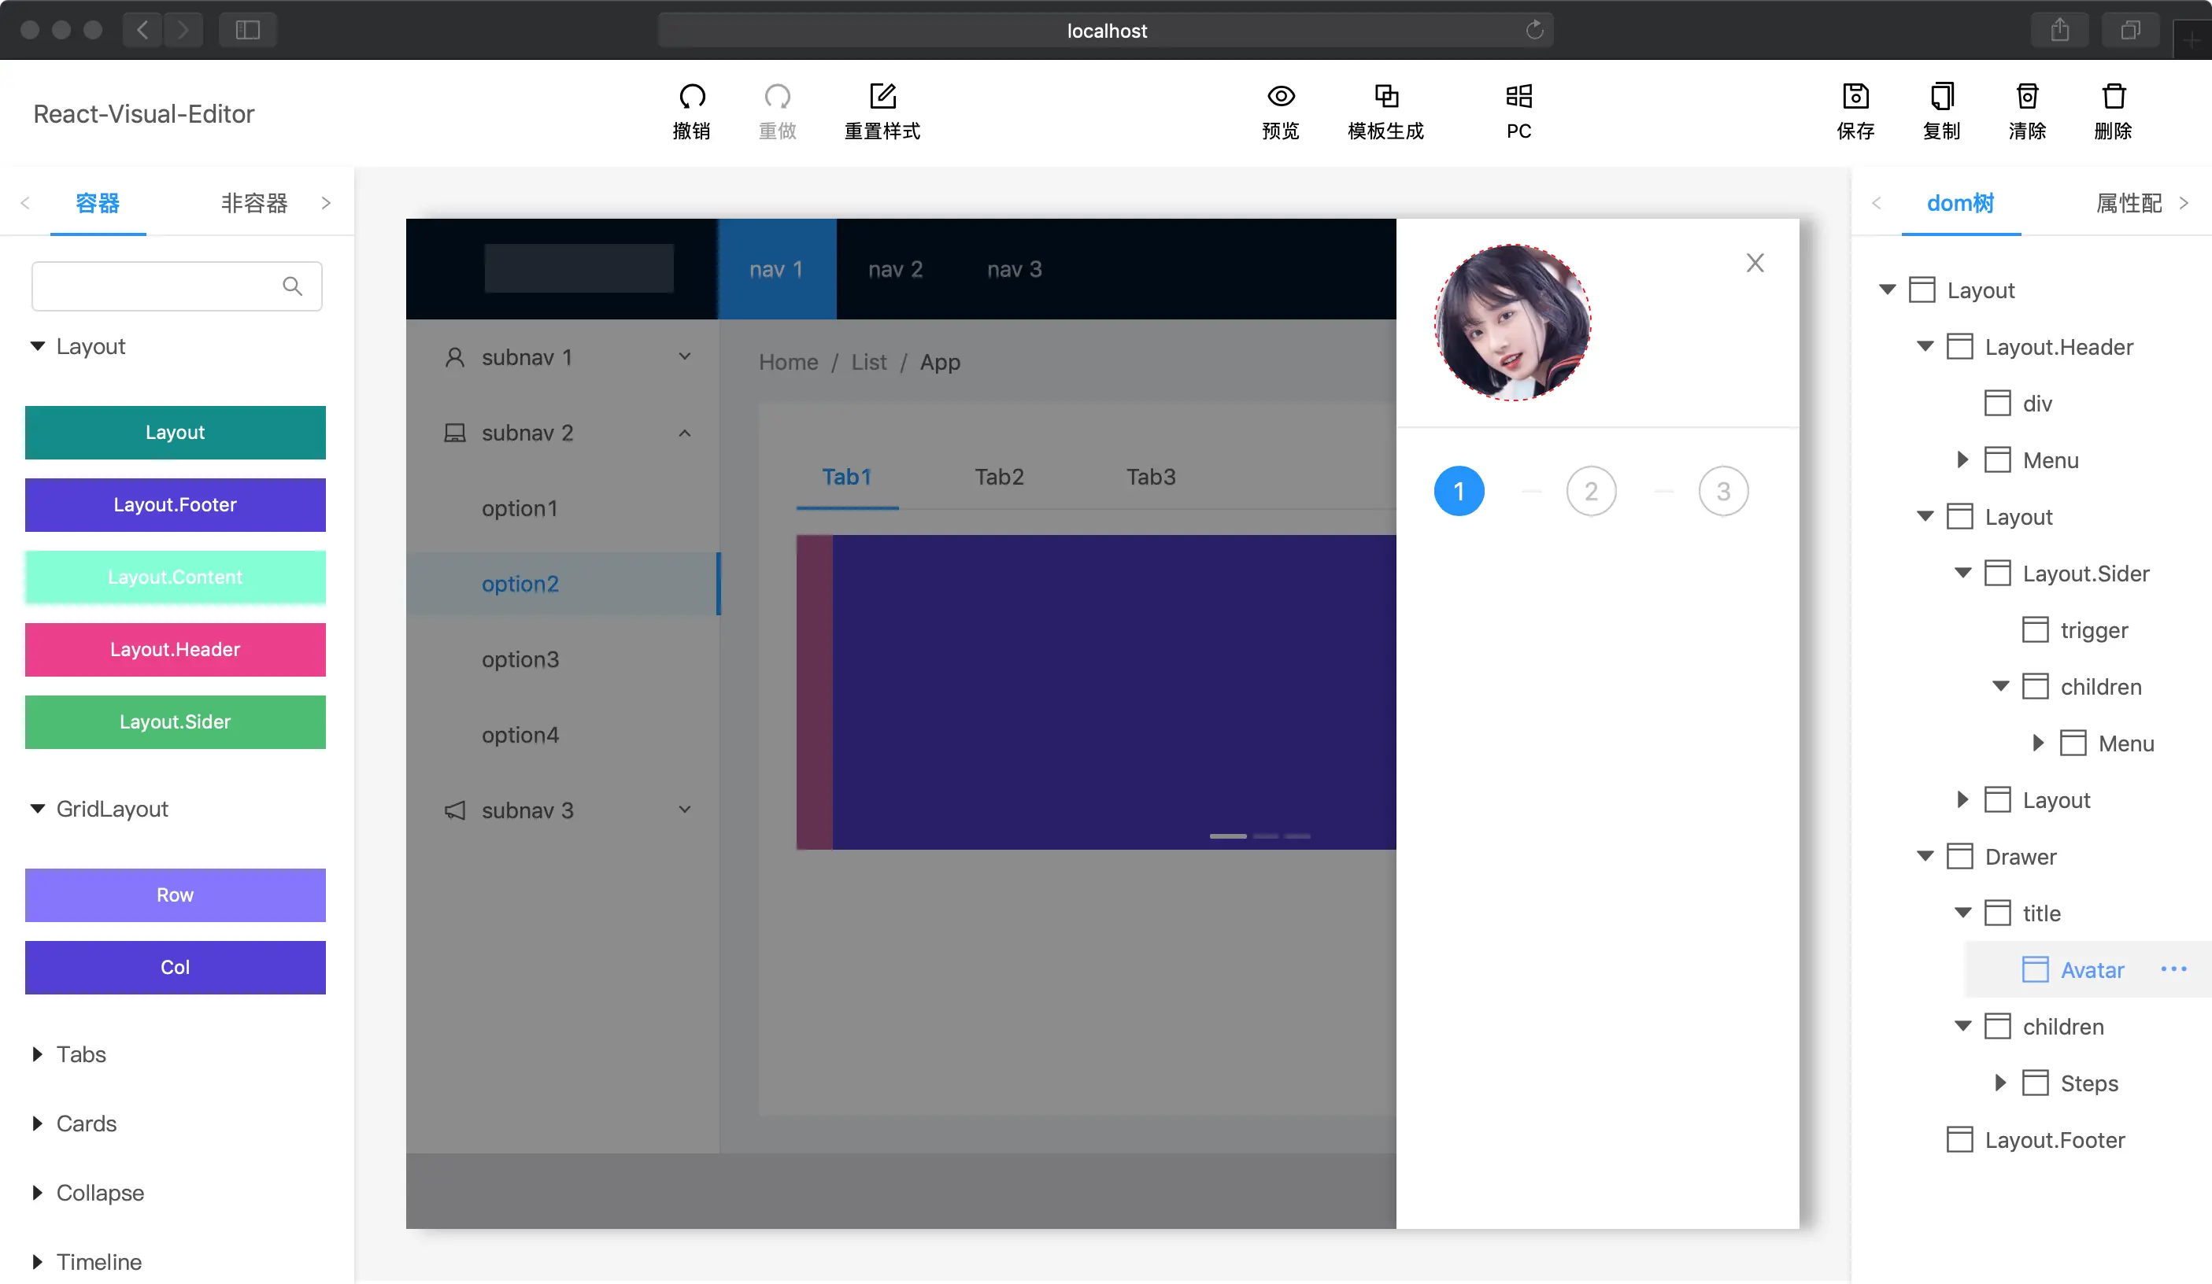
Task: Expand the Steps node in dom tree
Action: coord(2000,1083)
